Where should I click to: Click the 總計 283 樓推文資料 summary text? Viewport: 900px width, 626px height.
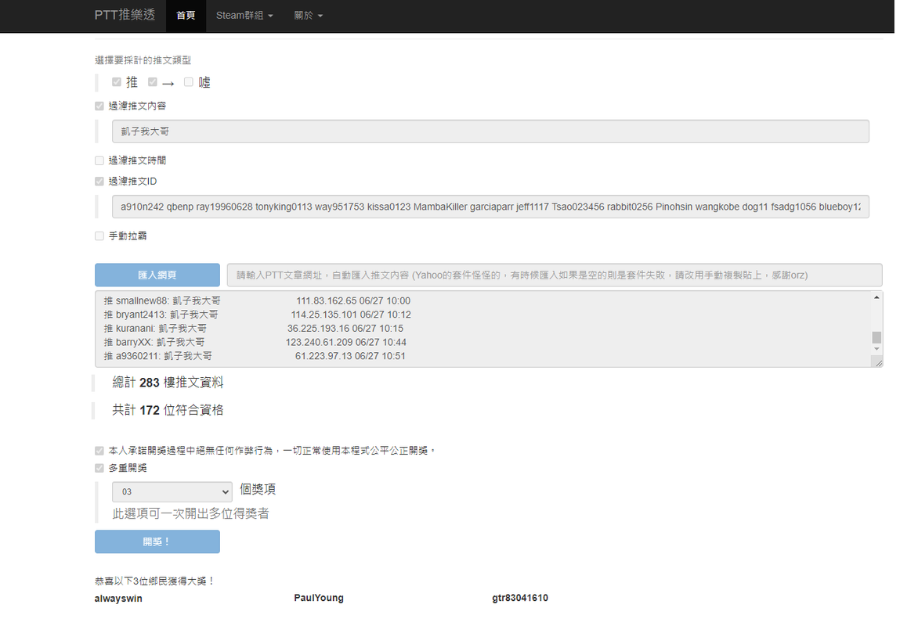168,383
